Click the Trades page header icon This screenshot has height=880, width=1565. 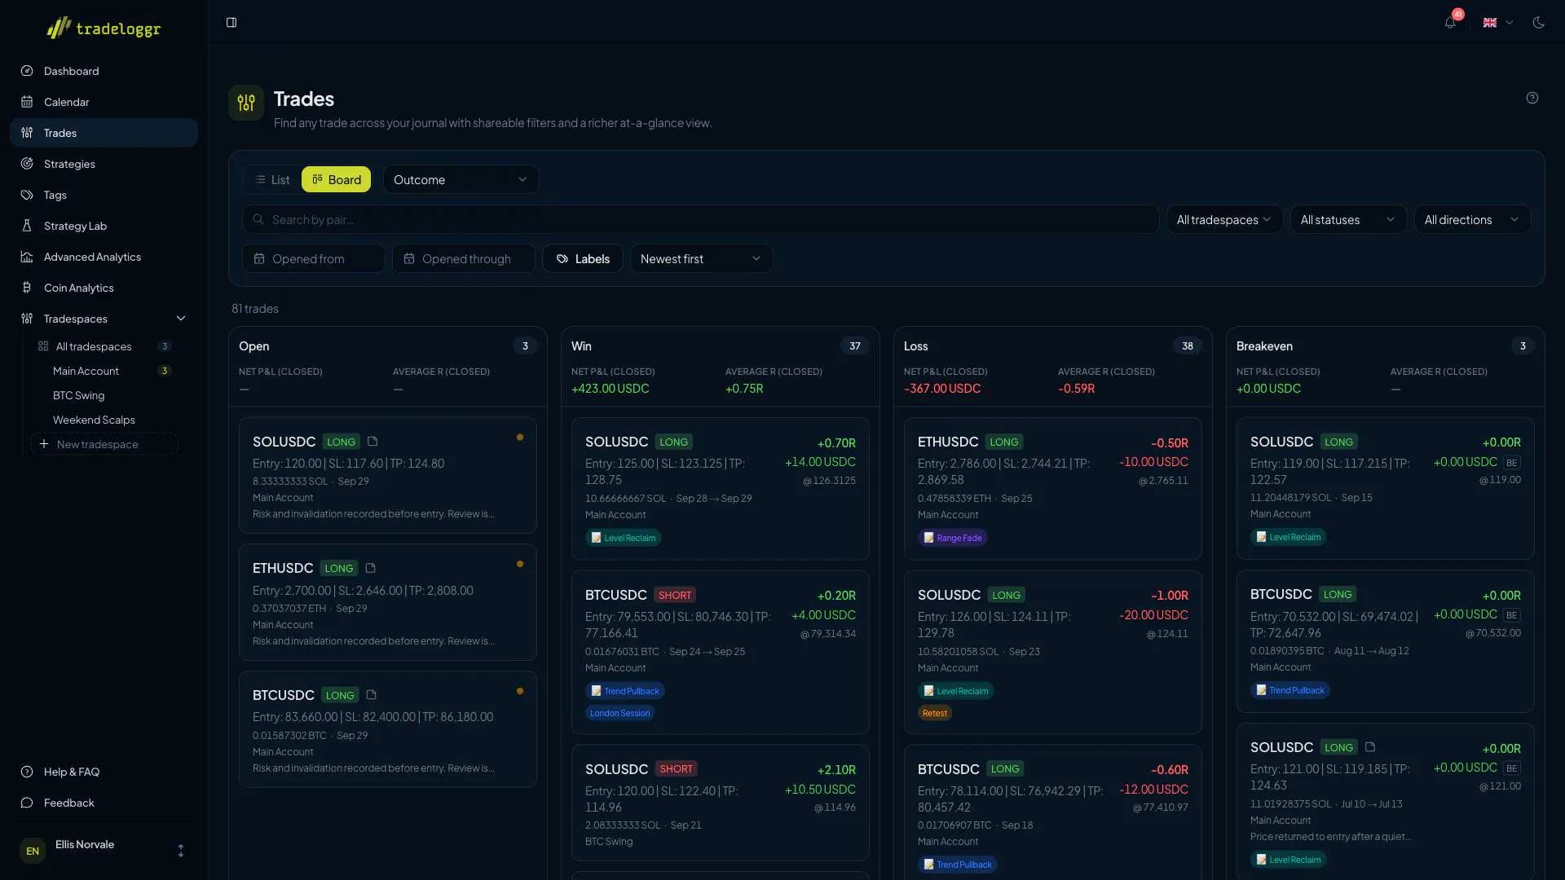246,103
